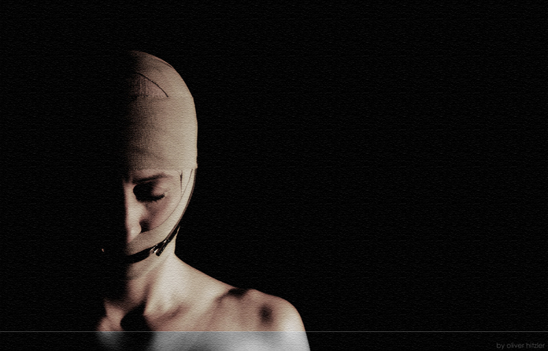The height and width of the screenshot is (351, 548).
Task: Click the 'by oliver hitzler' credit text
Action: 520,345
